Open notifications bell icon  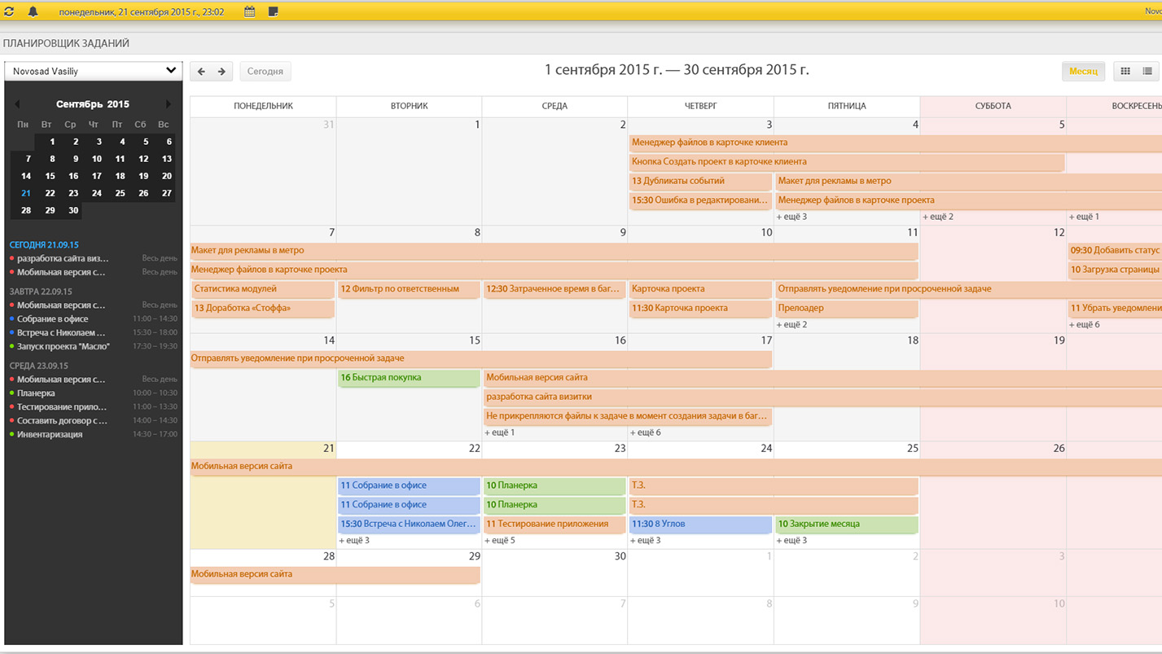[33, 11]
